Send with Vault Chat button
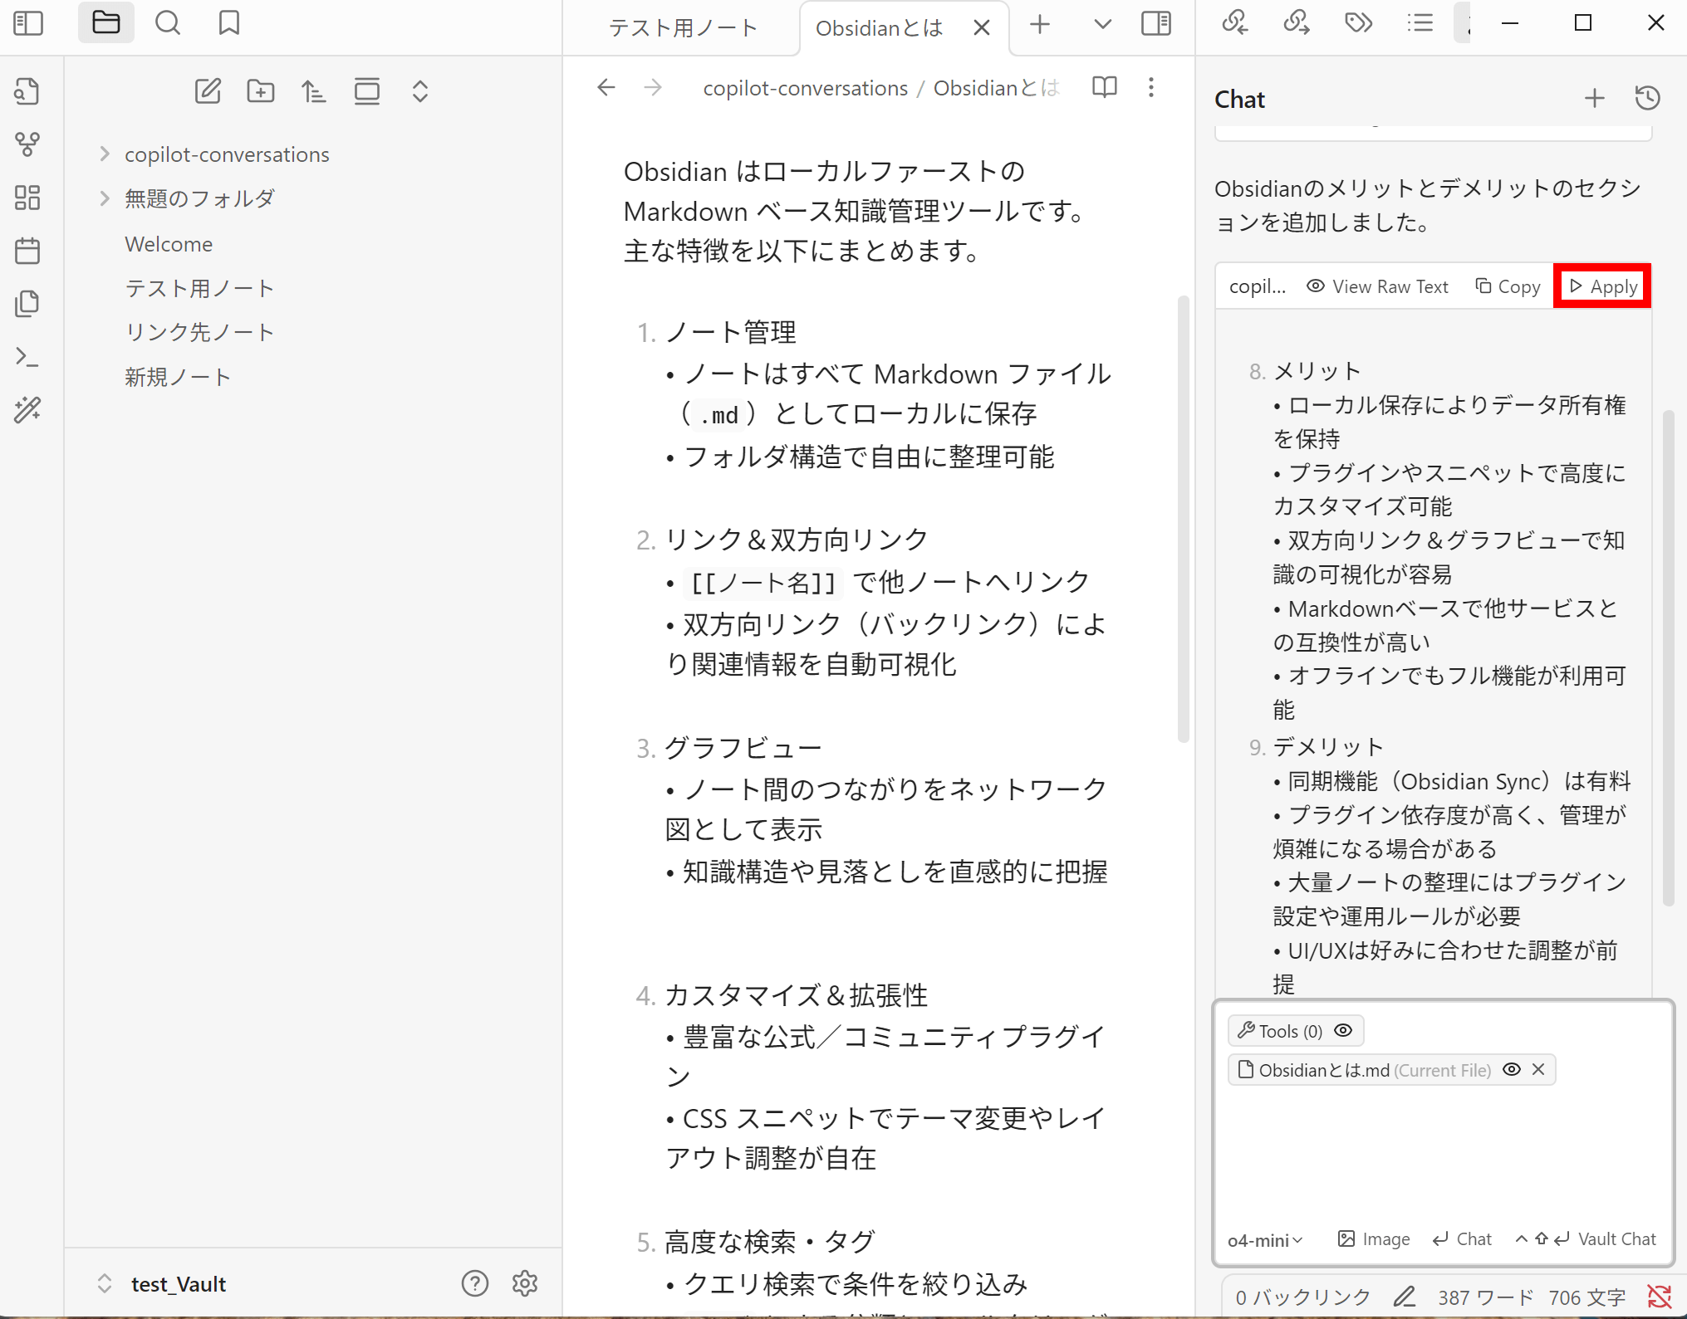Screen dimensions: 1687x1319 [x=1585, y=1239]
